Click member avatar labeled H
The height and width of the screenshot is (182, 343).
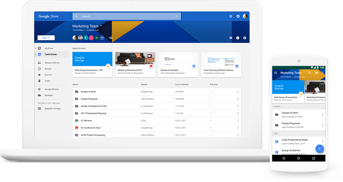[x=97, y=38]
